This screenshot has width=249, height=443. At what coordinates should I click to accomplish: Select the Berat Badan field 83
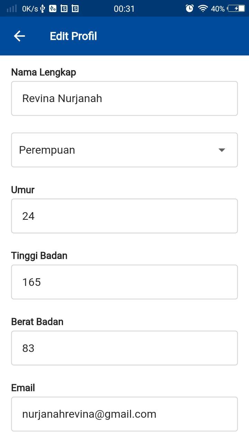coord(124,348)
